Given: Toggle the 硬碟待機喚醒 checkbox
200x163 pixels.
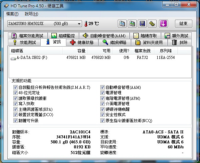Looking at the screenshot, I should pos(102,109).
